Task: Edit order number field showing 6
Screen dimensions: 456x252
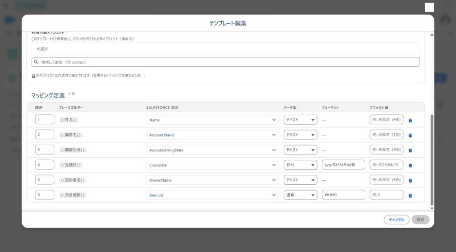Action: click(45, 195)
